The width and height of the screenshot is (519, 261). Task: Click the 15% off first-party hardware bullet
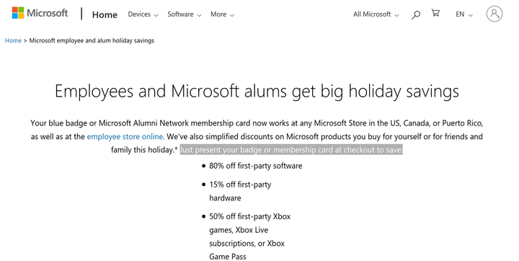point(240,191)
